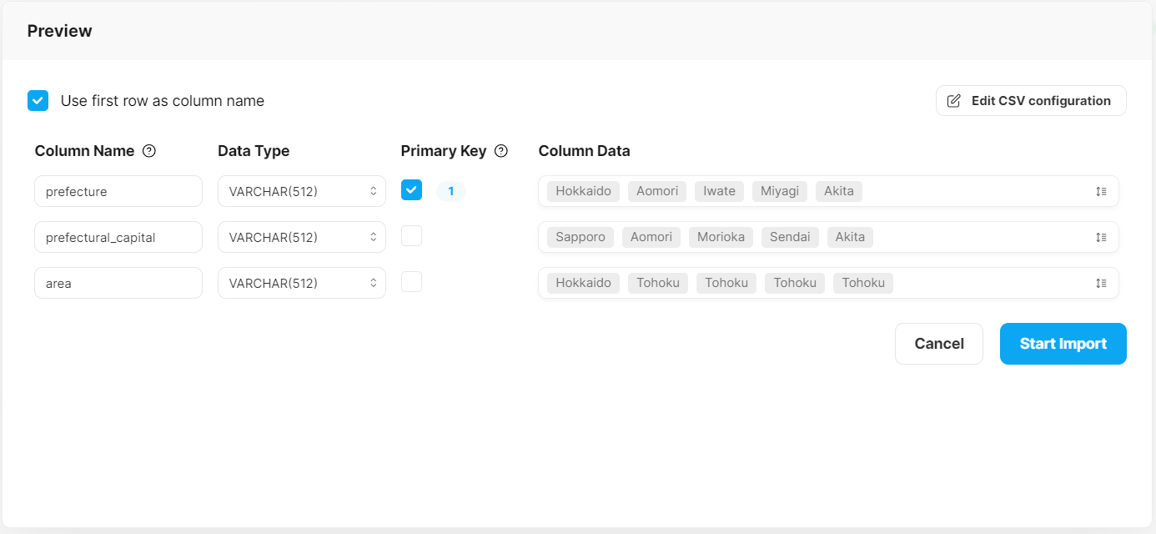
Task: Select the Hokkaido data chip
Action: coord(582,191)
